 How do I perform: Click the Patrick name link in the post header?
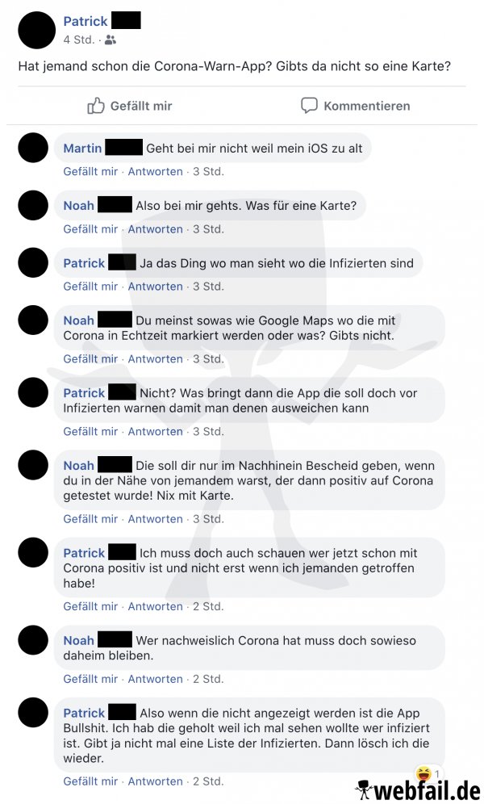86,21
